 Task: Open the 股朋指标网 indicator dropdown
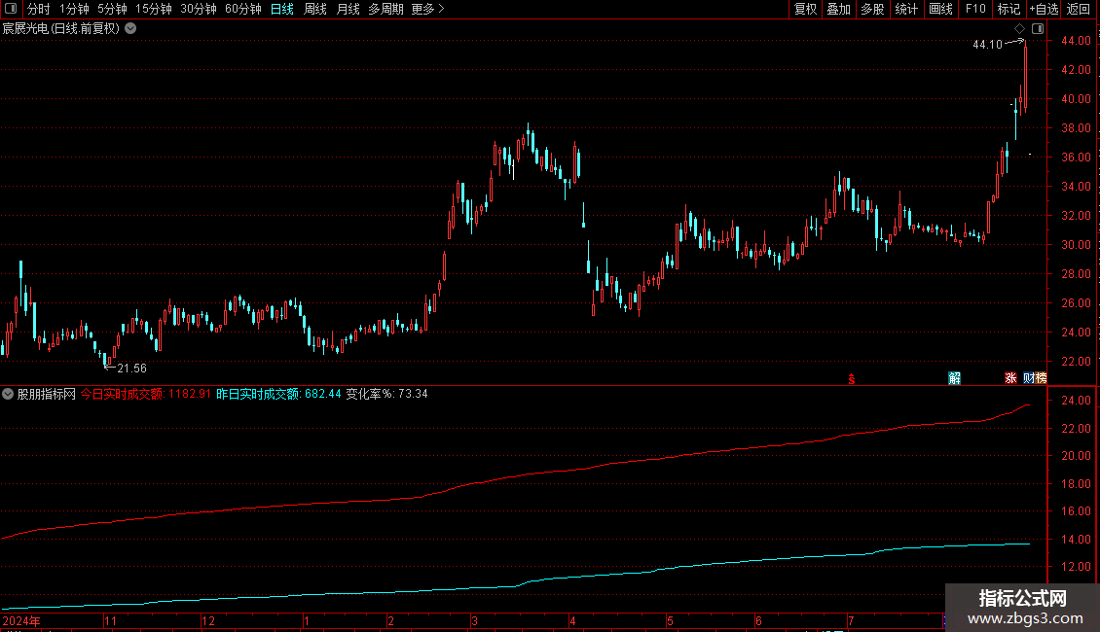(x=8, y=394)
